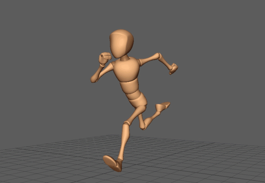The width and height of the screenshot is (265, 183).
Task: Select the raised rear foot
Action: point(163,106)
